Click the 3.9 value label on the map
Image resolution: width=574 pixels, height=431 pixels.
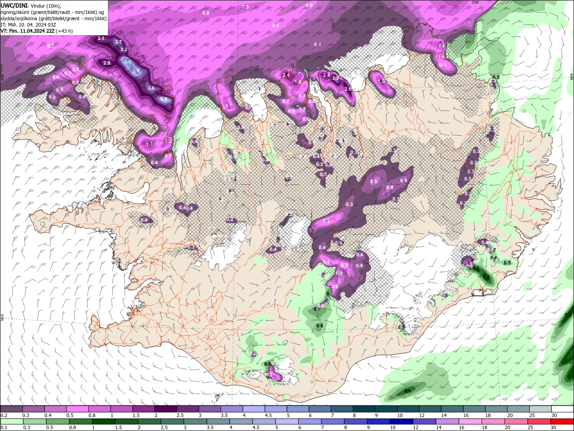pos(335,78)
